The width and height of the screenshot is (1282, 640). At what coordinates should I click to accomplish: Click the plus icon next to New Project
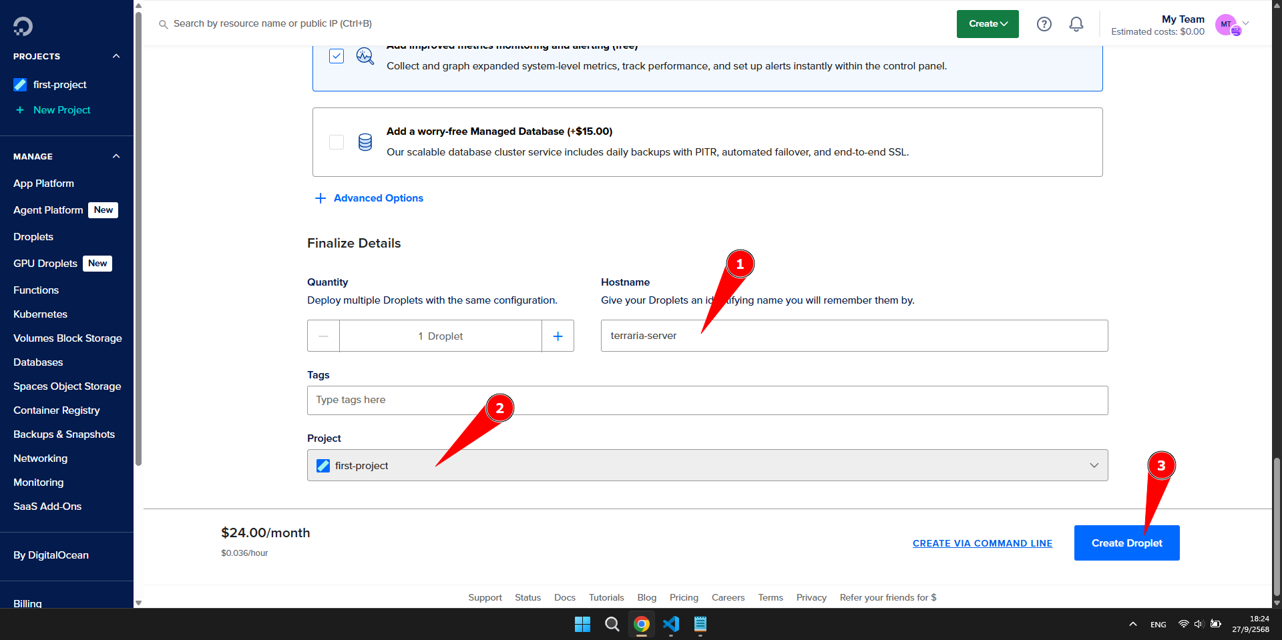[x=19, y=109]
